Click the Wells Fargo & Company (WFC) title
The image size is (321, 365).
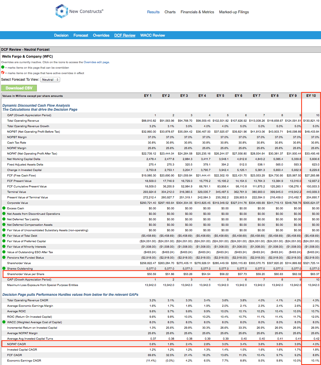(x=27, y=57)
